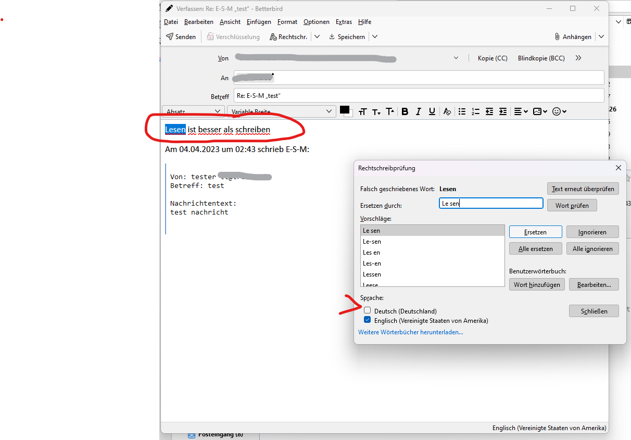Screen dimensions: 631x440
Task: Click inside the Ersetzen durch input field
Action: click(490, 203)
